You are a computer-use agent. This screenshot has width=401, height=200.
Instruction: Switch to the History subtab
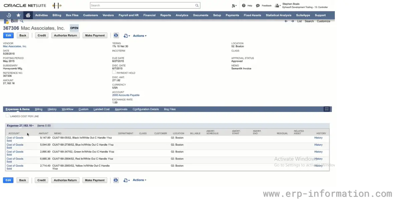[x=52, y=109]
